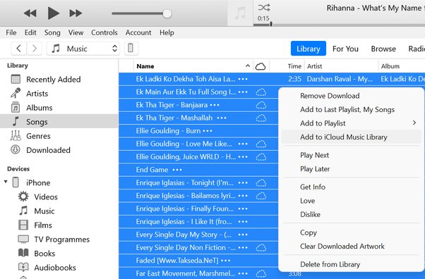Sort by the Time column
This screenshot has width=425, height=279.
(294, 66)
